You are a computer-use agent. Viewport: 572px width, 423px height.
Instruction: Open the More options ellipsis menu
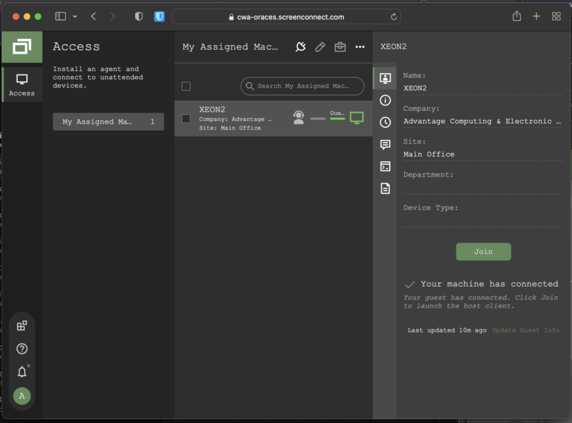tap(360, 47)
